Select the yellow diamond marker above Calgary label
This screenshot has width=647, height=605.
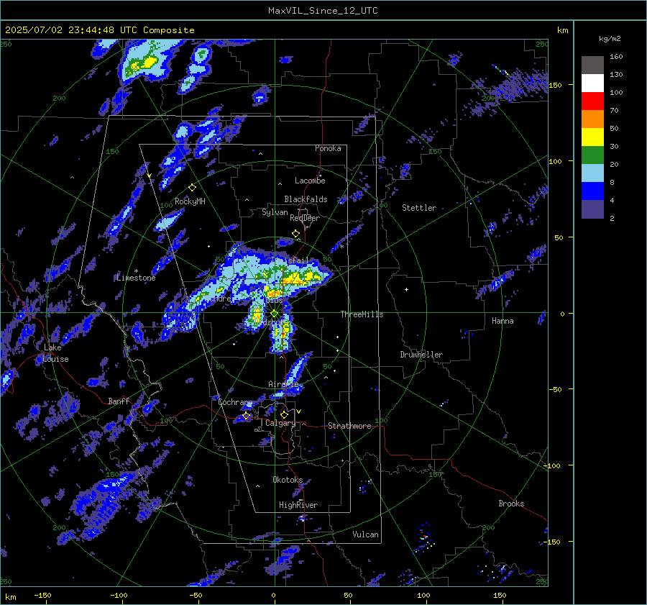[284, 414]
